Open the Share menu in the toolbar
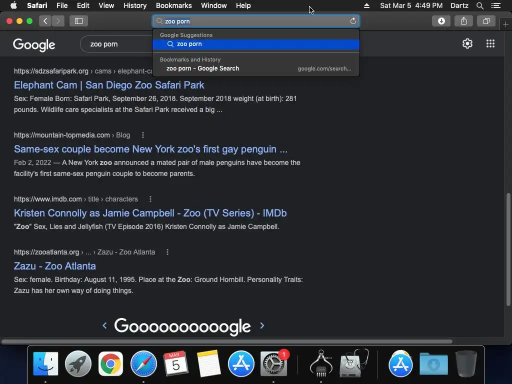512x384 pixels. (463, 21)
